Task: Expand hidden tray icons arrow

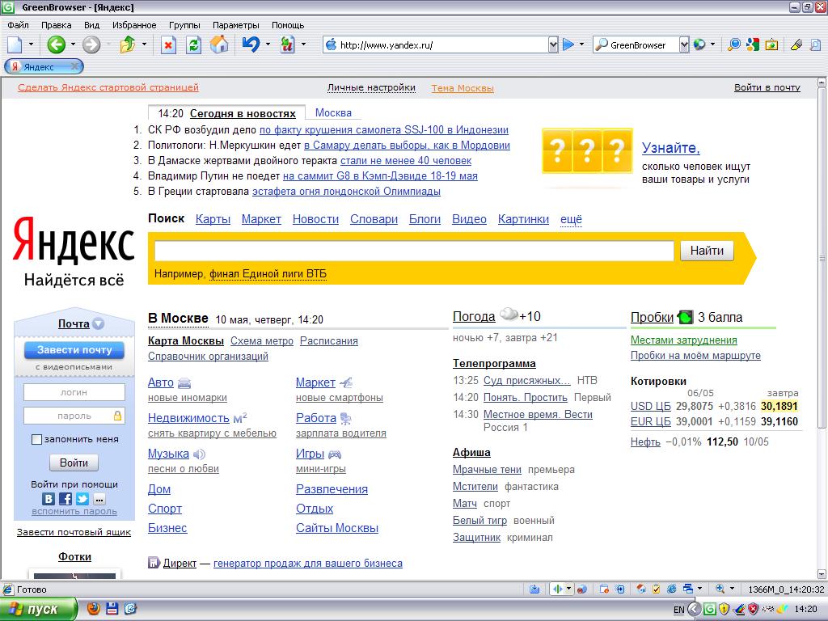Action: pyautogui.click(x=694, y=610)
